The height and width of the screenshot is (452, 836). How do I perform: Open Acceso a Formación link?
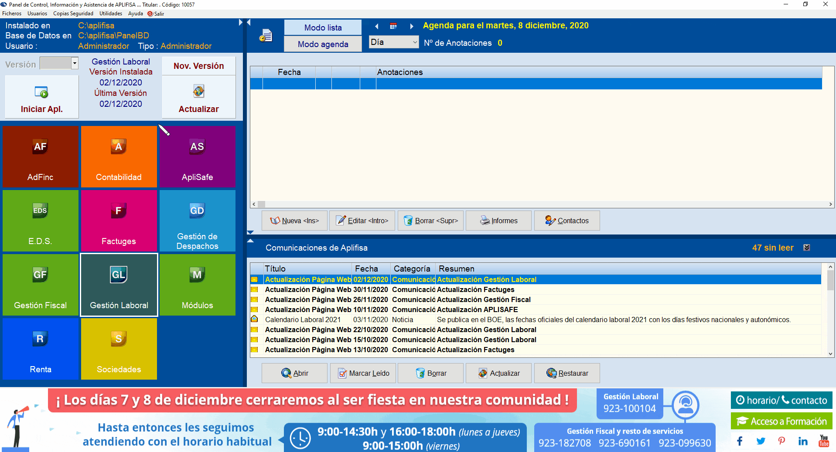pos(781,421)
